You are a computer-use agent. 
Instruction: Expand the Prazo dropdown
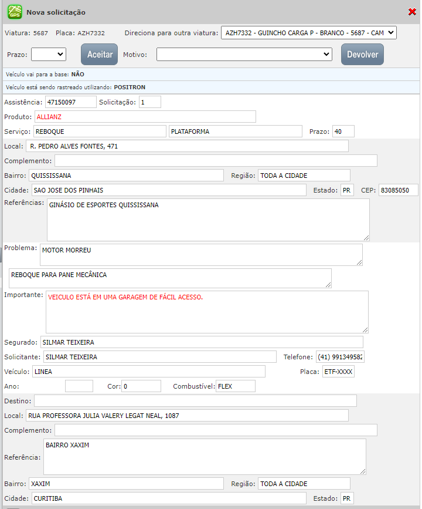(x=49, y=55)
